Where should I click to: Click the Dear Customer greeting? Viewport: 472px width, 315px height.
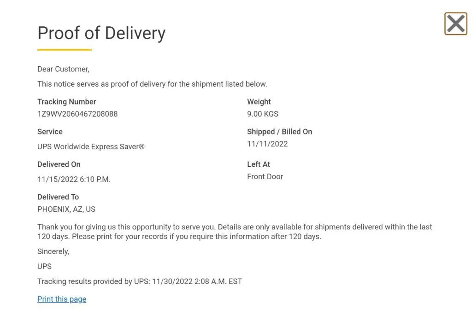pos(63,69)
